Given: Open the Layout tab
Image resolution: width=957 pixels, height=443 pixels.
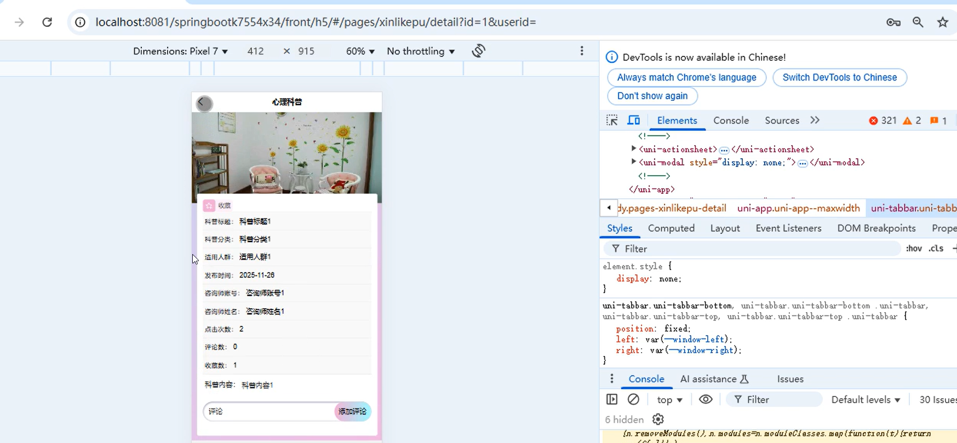Looking at the screenshot, I should (725, 228).
